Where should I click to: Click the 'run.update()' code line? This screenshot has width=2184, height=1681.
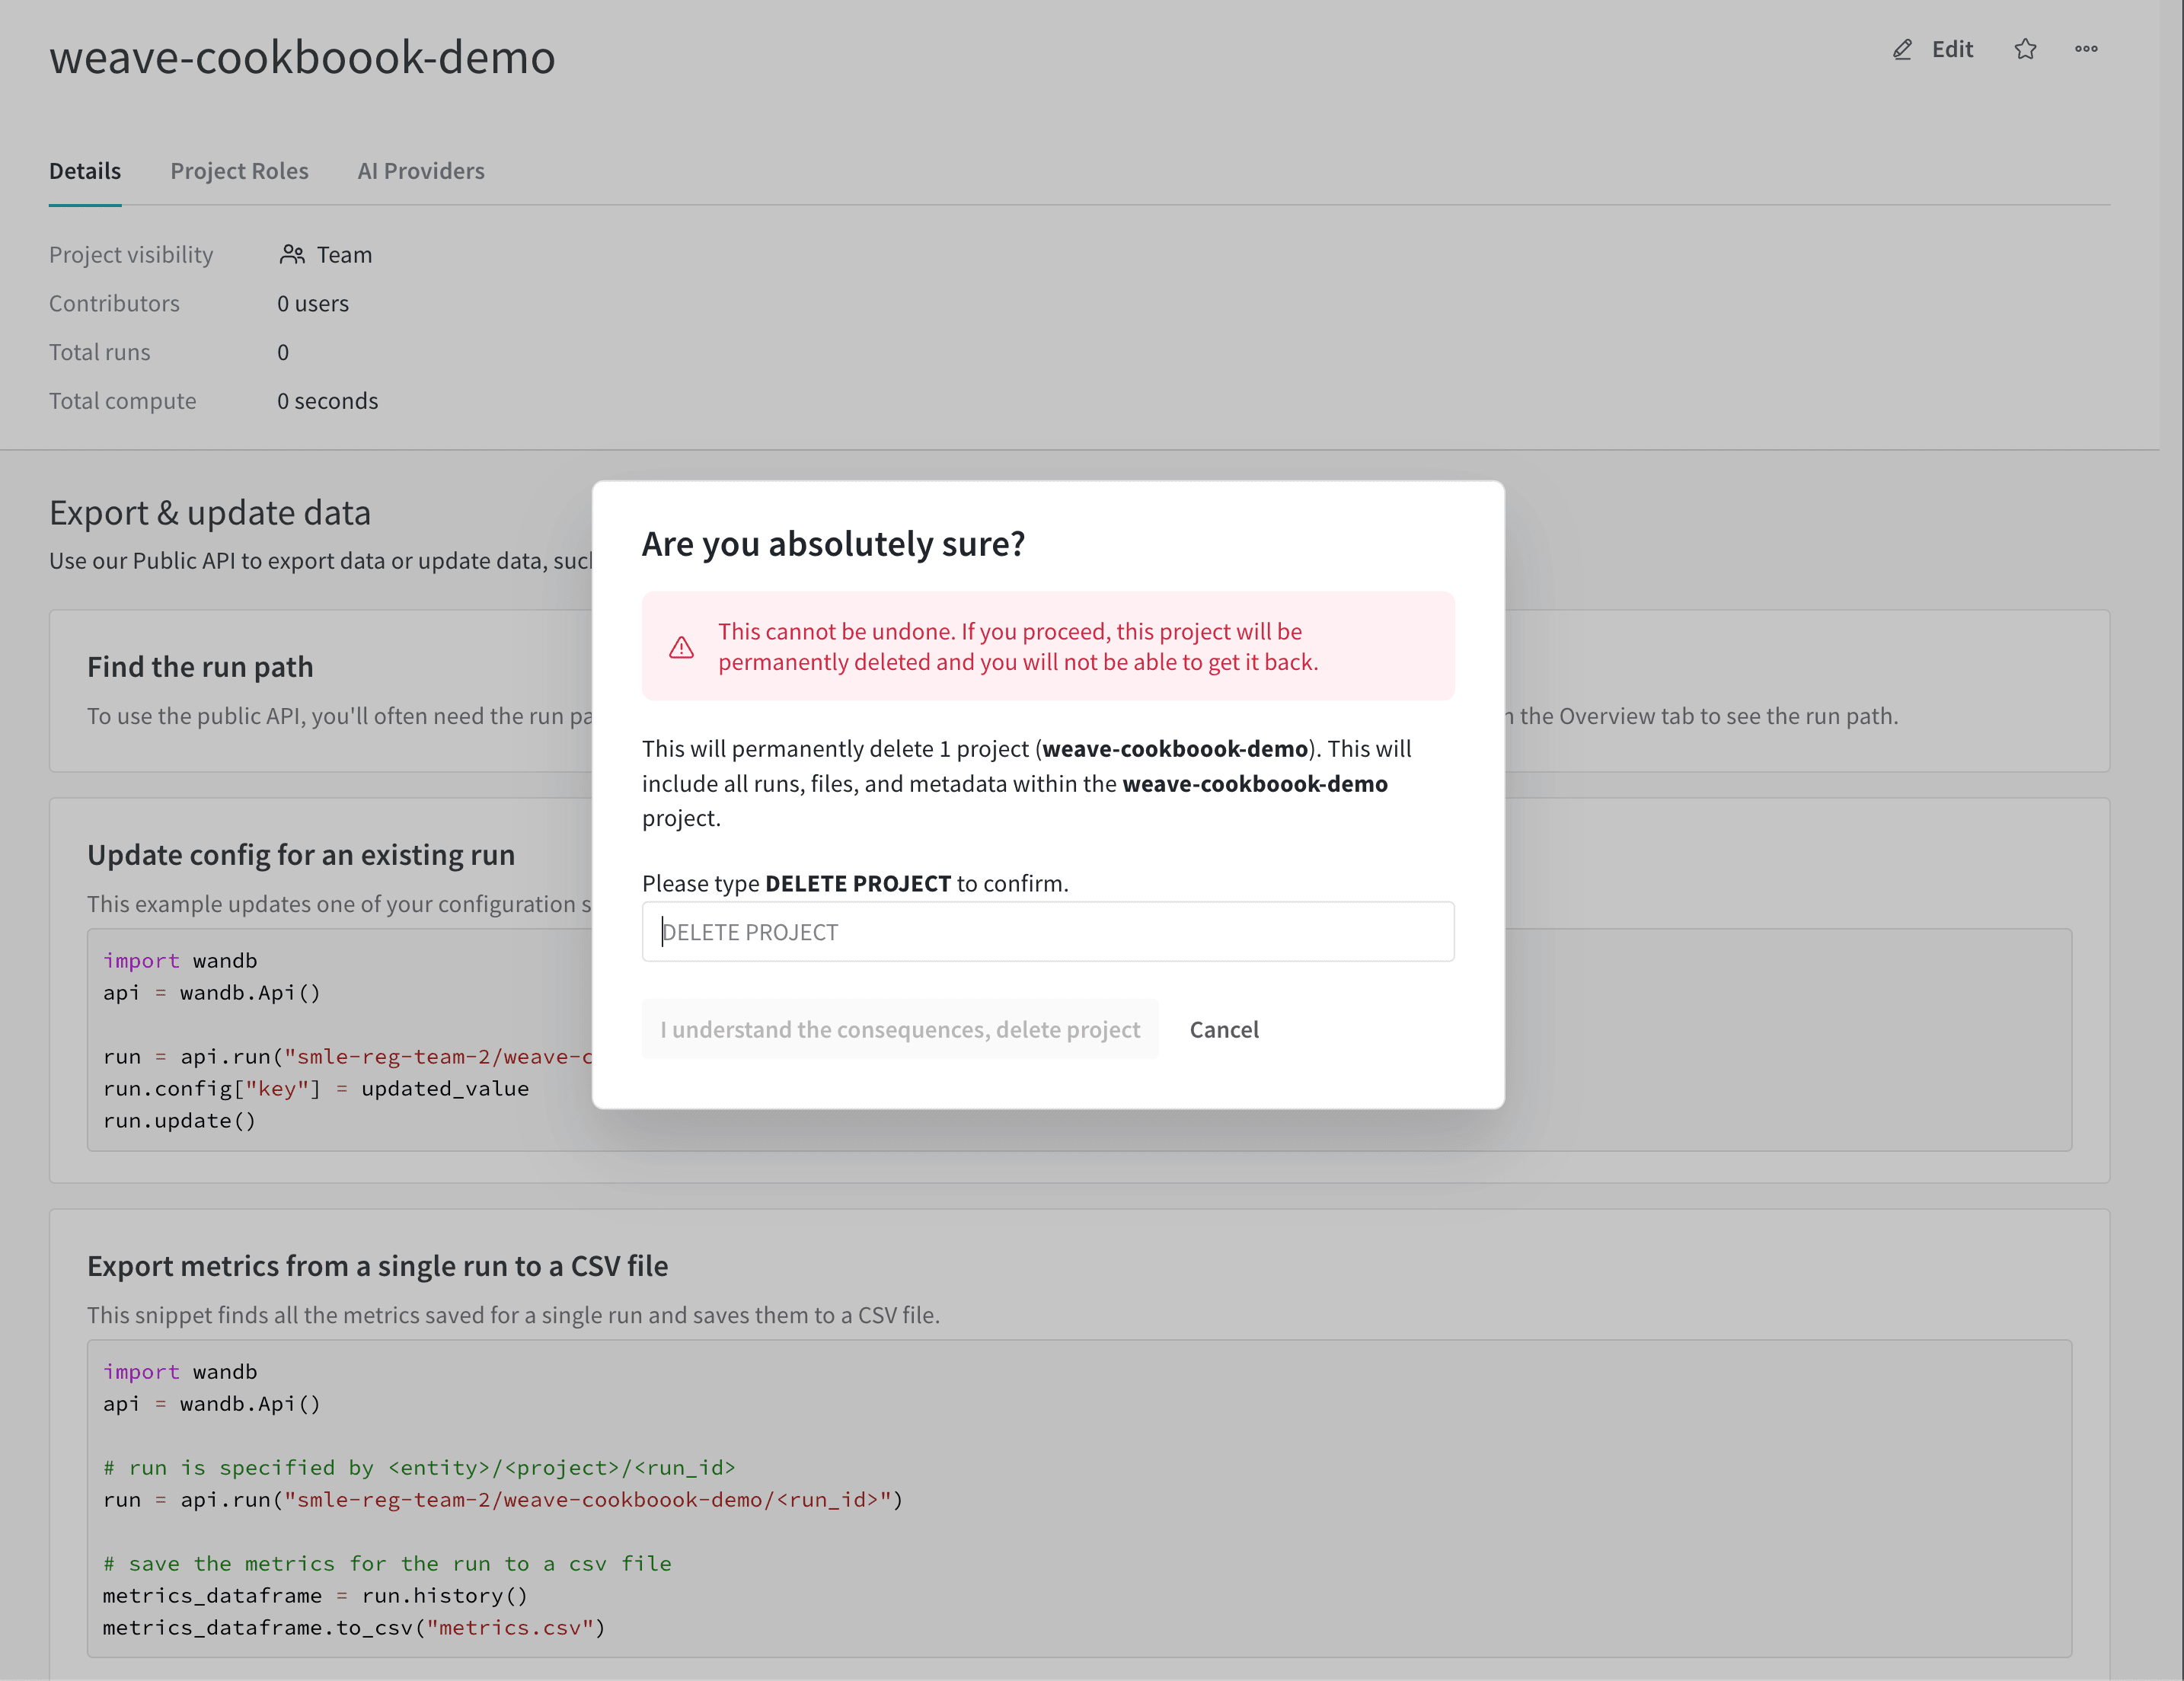tap(180, 1120)
